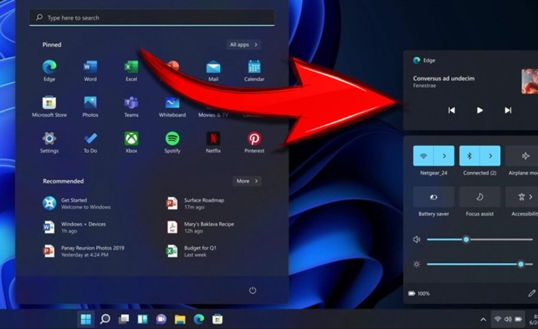Open Task View on the taskbar

coord(124,320)
